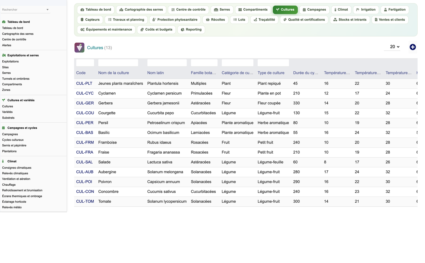
Task: Click the blue plus icon to add culture
Action: click(x=413, y=47)
